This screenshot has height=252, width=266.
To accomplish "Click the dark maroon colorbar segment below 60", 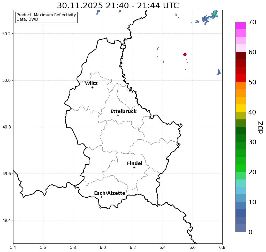I will tap(241, 56).
